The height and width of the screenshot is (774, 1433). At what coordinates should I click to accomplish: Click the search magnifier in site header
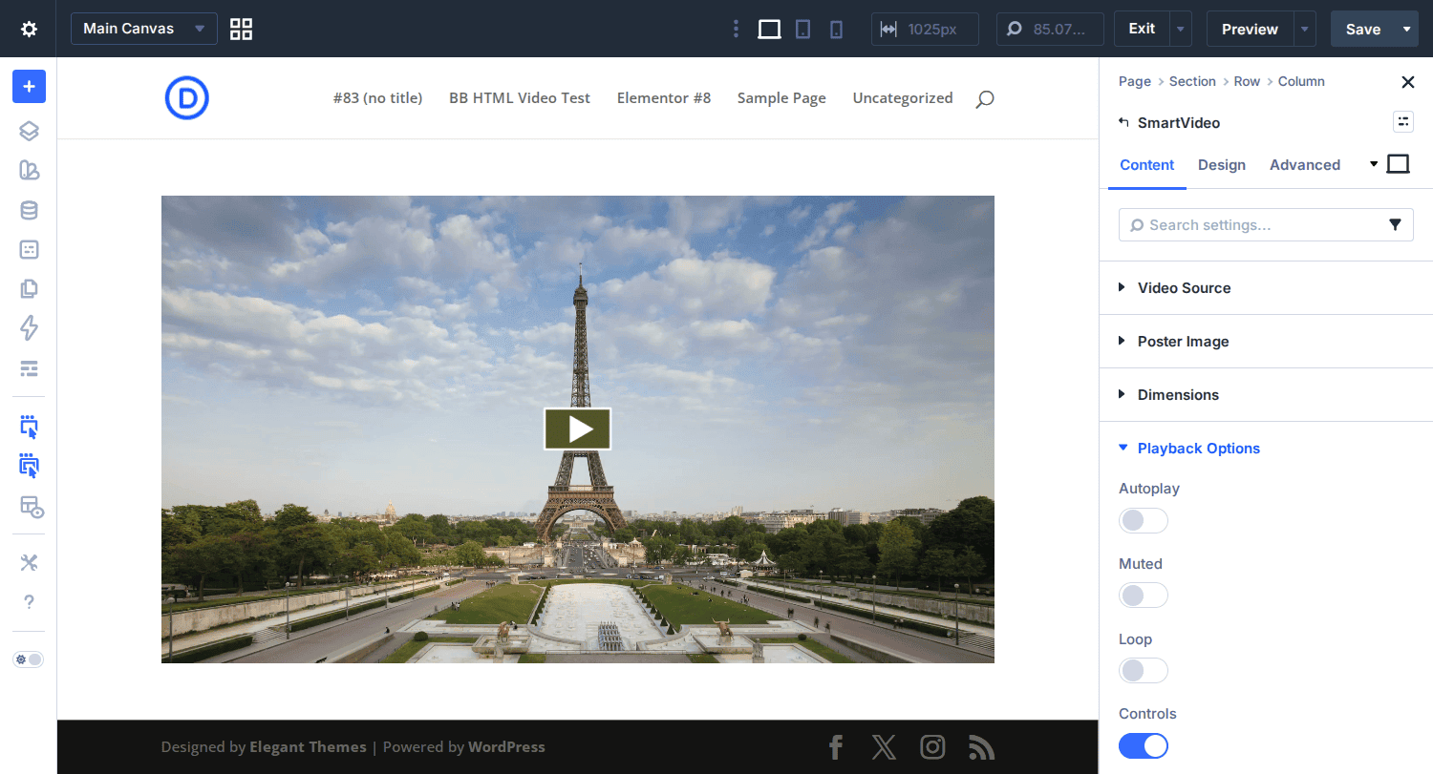pos(984,98)
